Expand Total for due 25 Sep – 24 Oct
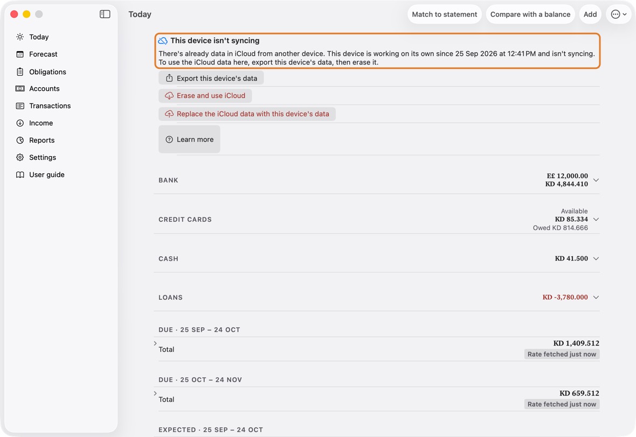This screenshot has height=437, width=636. click(155, 343)
